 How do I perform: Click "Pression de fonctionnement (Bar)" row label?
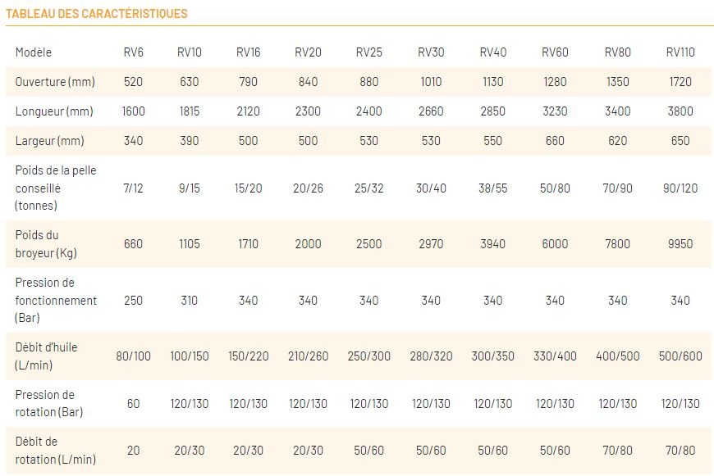56,300
